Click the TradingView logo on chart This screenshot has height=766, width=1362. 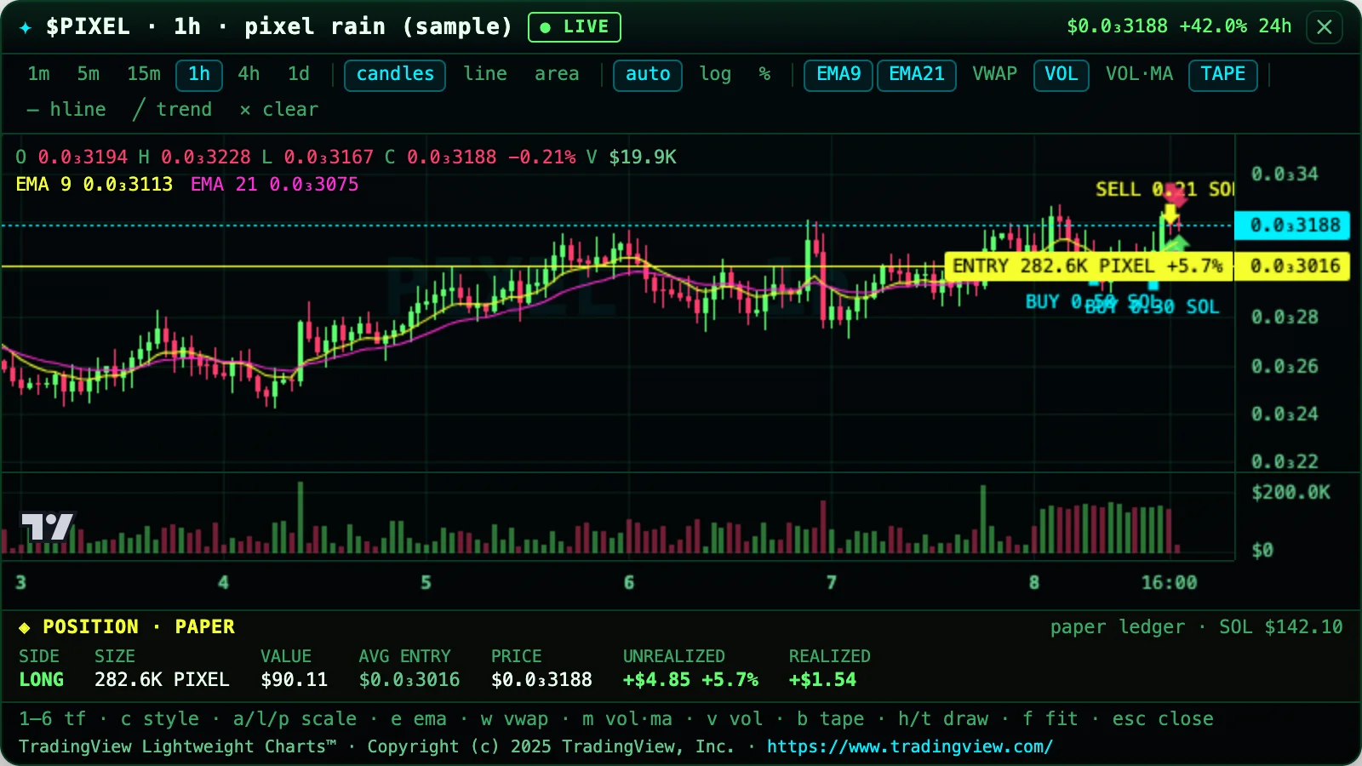pos(48,527)
